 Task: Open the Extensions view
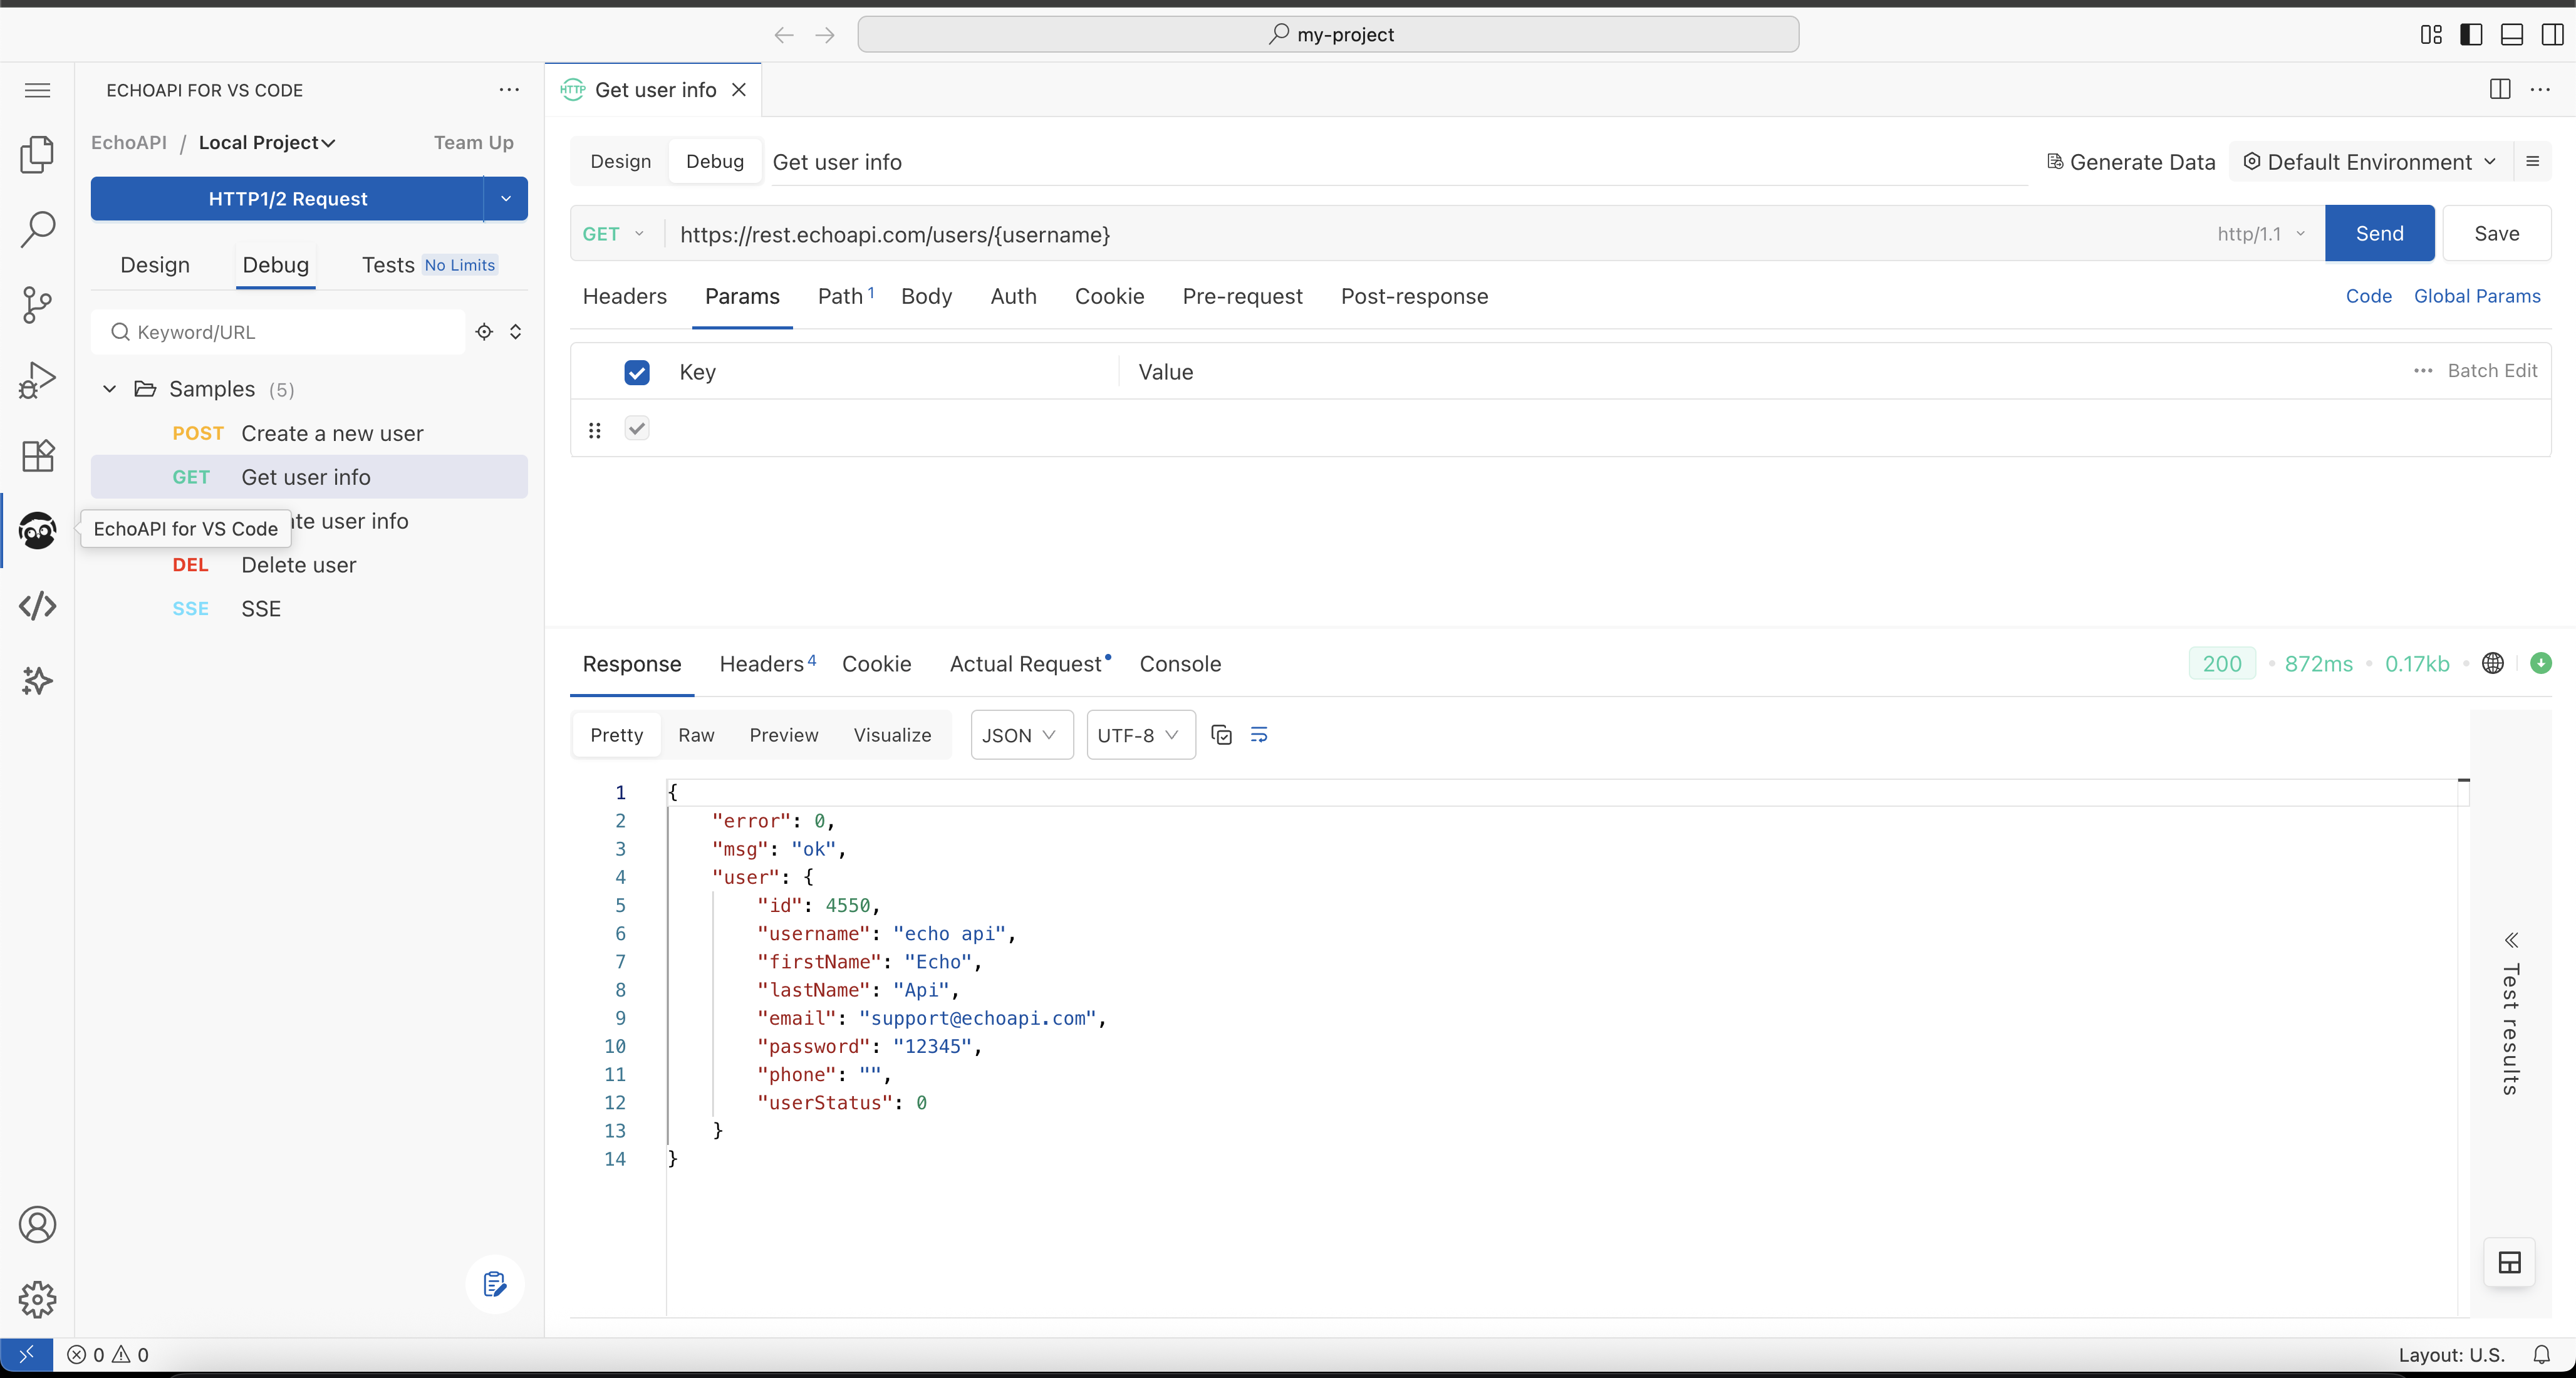(37, 456)
